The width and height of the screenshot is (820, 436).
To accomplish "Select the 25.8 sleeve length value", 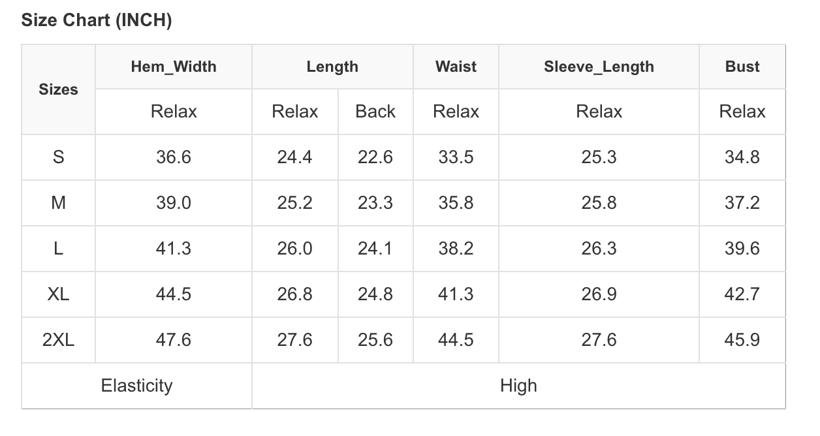I will coord(599,203).
